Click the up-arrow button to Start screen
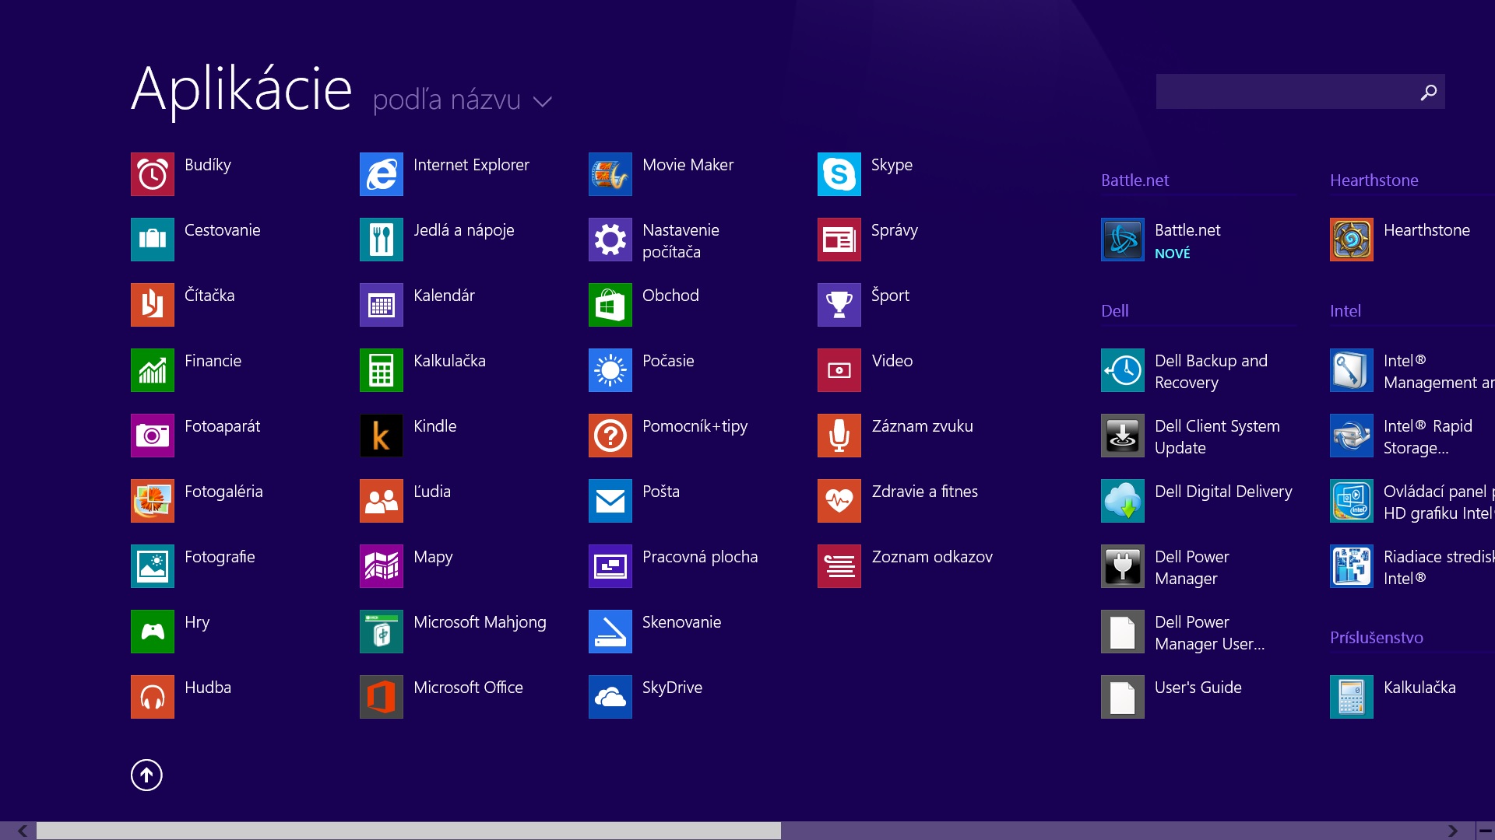The image size is (1495, 840). [146, 775]
